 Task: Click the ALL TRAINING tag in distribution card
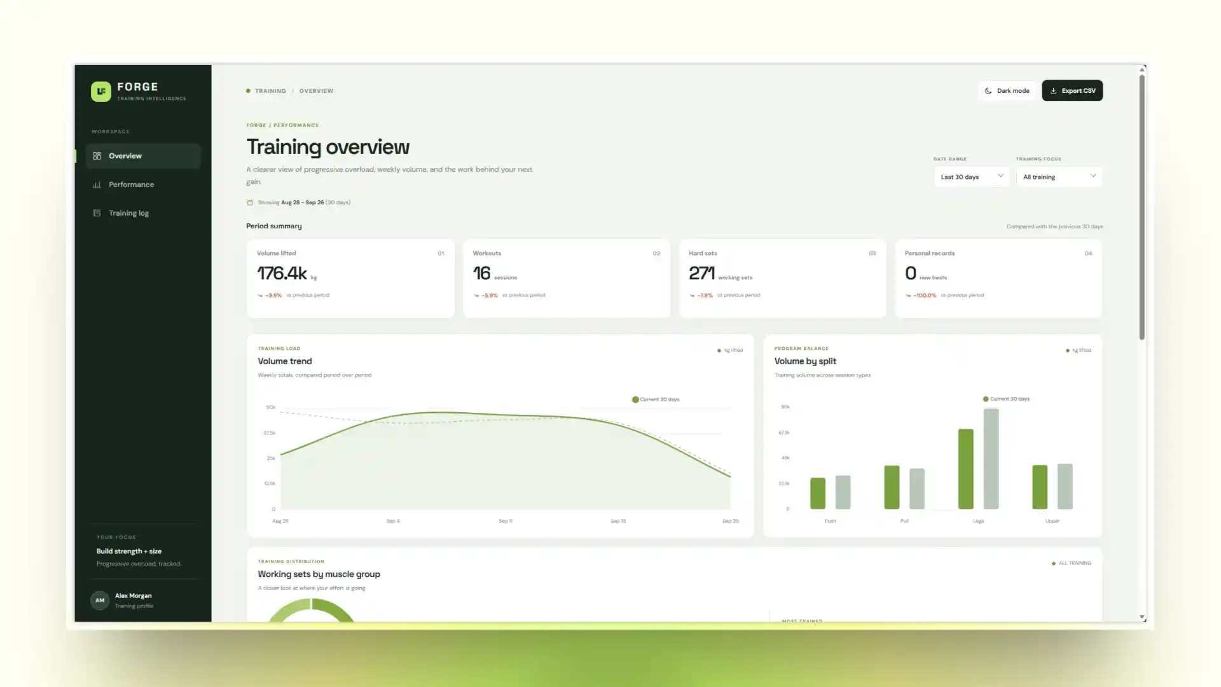coord(1072,563)
